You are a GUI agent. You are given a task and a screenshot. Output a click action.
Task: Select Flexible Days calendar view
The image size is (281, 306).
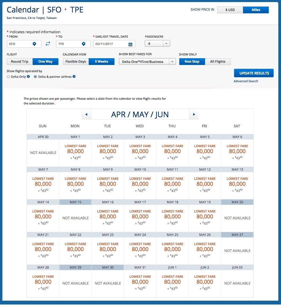point(76,61)
